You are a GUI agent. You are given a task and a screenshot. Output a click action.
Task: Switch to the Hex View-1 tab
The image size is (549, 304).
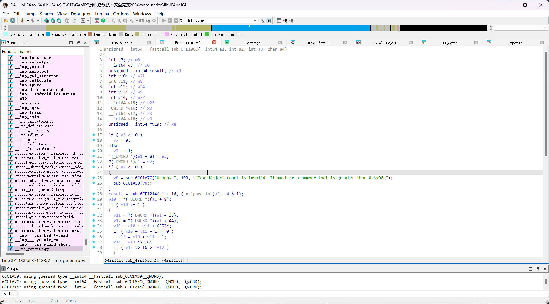319,43
